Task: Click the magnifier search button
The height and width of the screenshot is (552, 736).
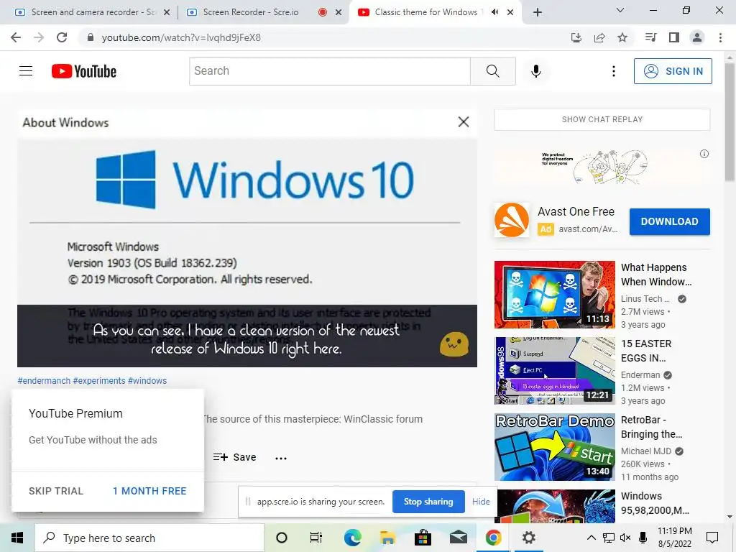Action: 493,71
